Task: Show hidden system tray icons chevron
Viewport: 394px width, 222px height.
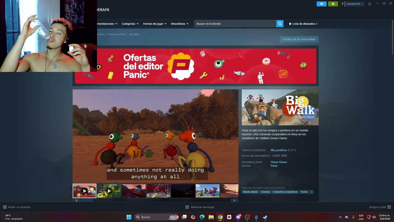Action: click(340, 217)
